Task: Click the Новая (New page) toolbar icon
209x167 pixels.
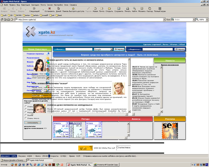Action: pyautogui.click(x=95, y=8)
